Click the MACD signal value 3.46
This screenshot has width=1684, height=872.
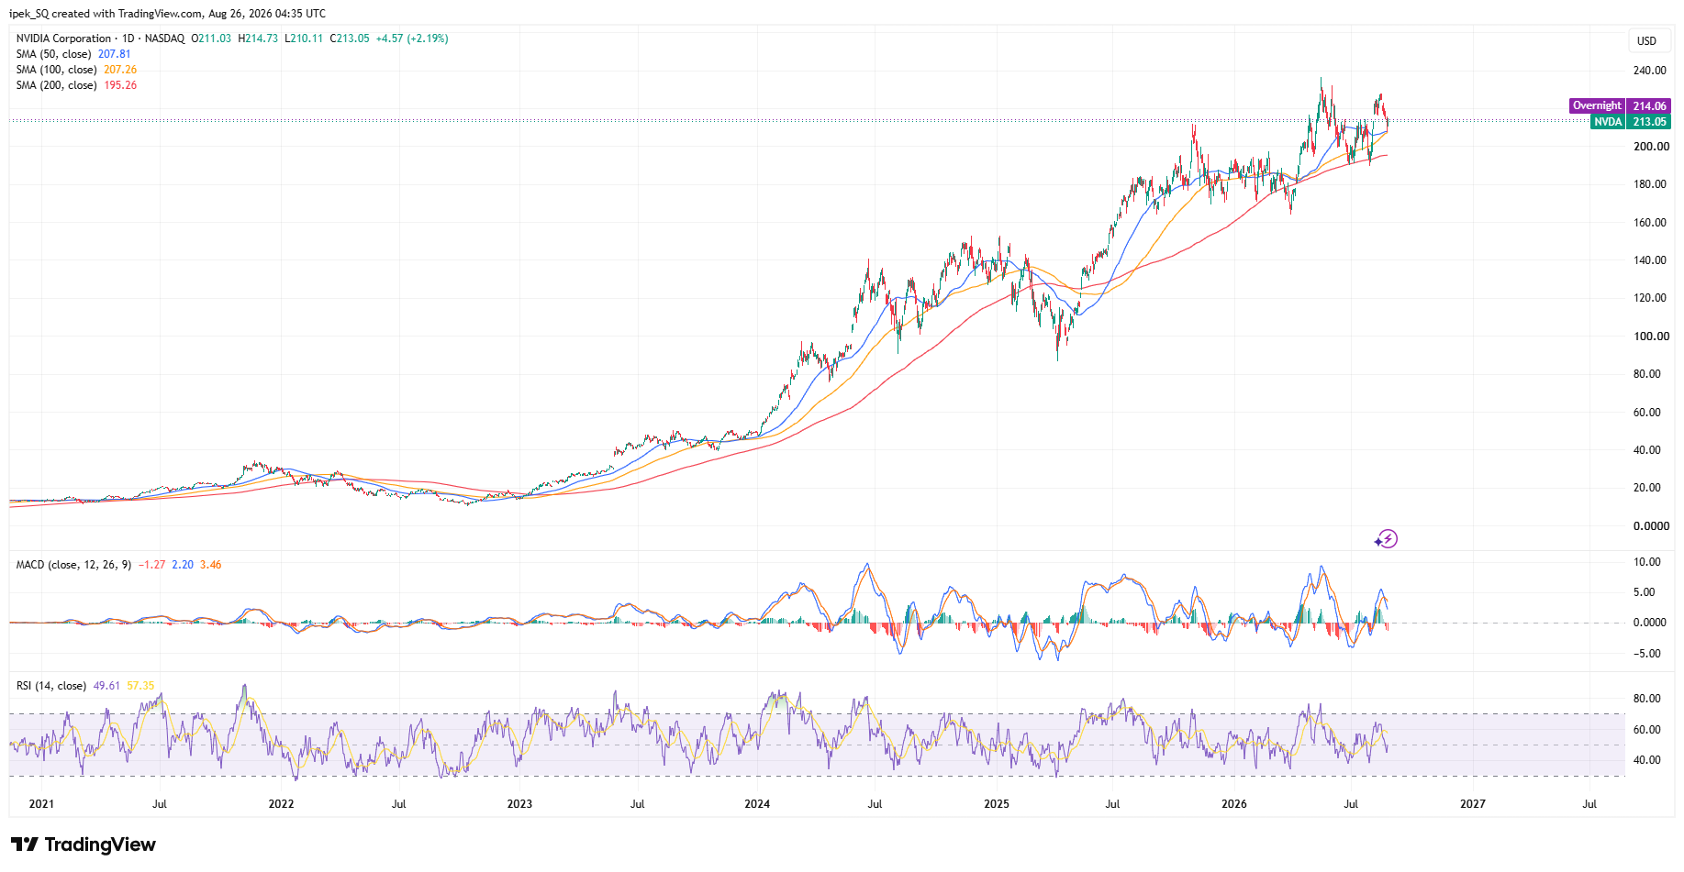[211, 565]
